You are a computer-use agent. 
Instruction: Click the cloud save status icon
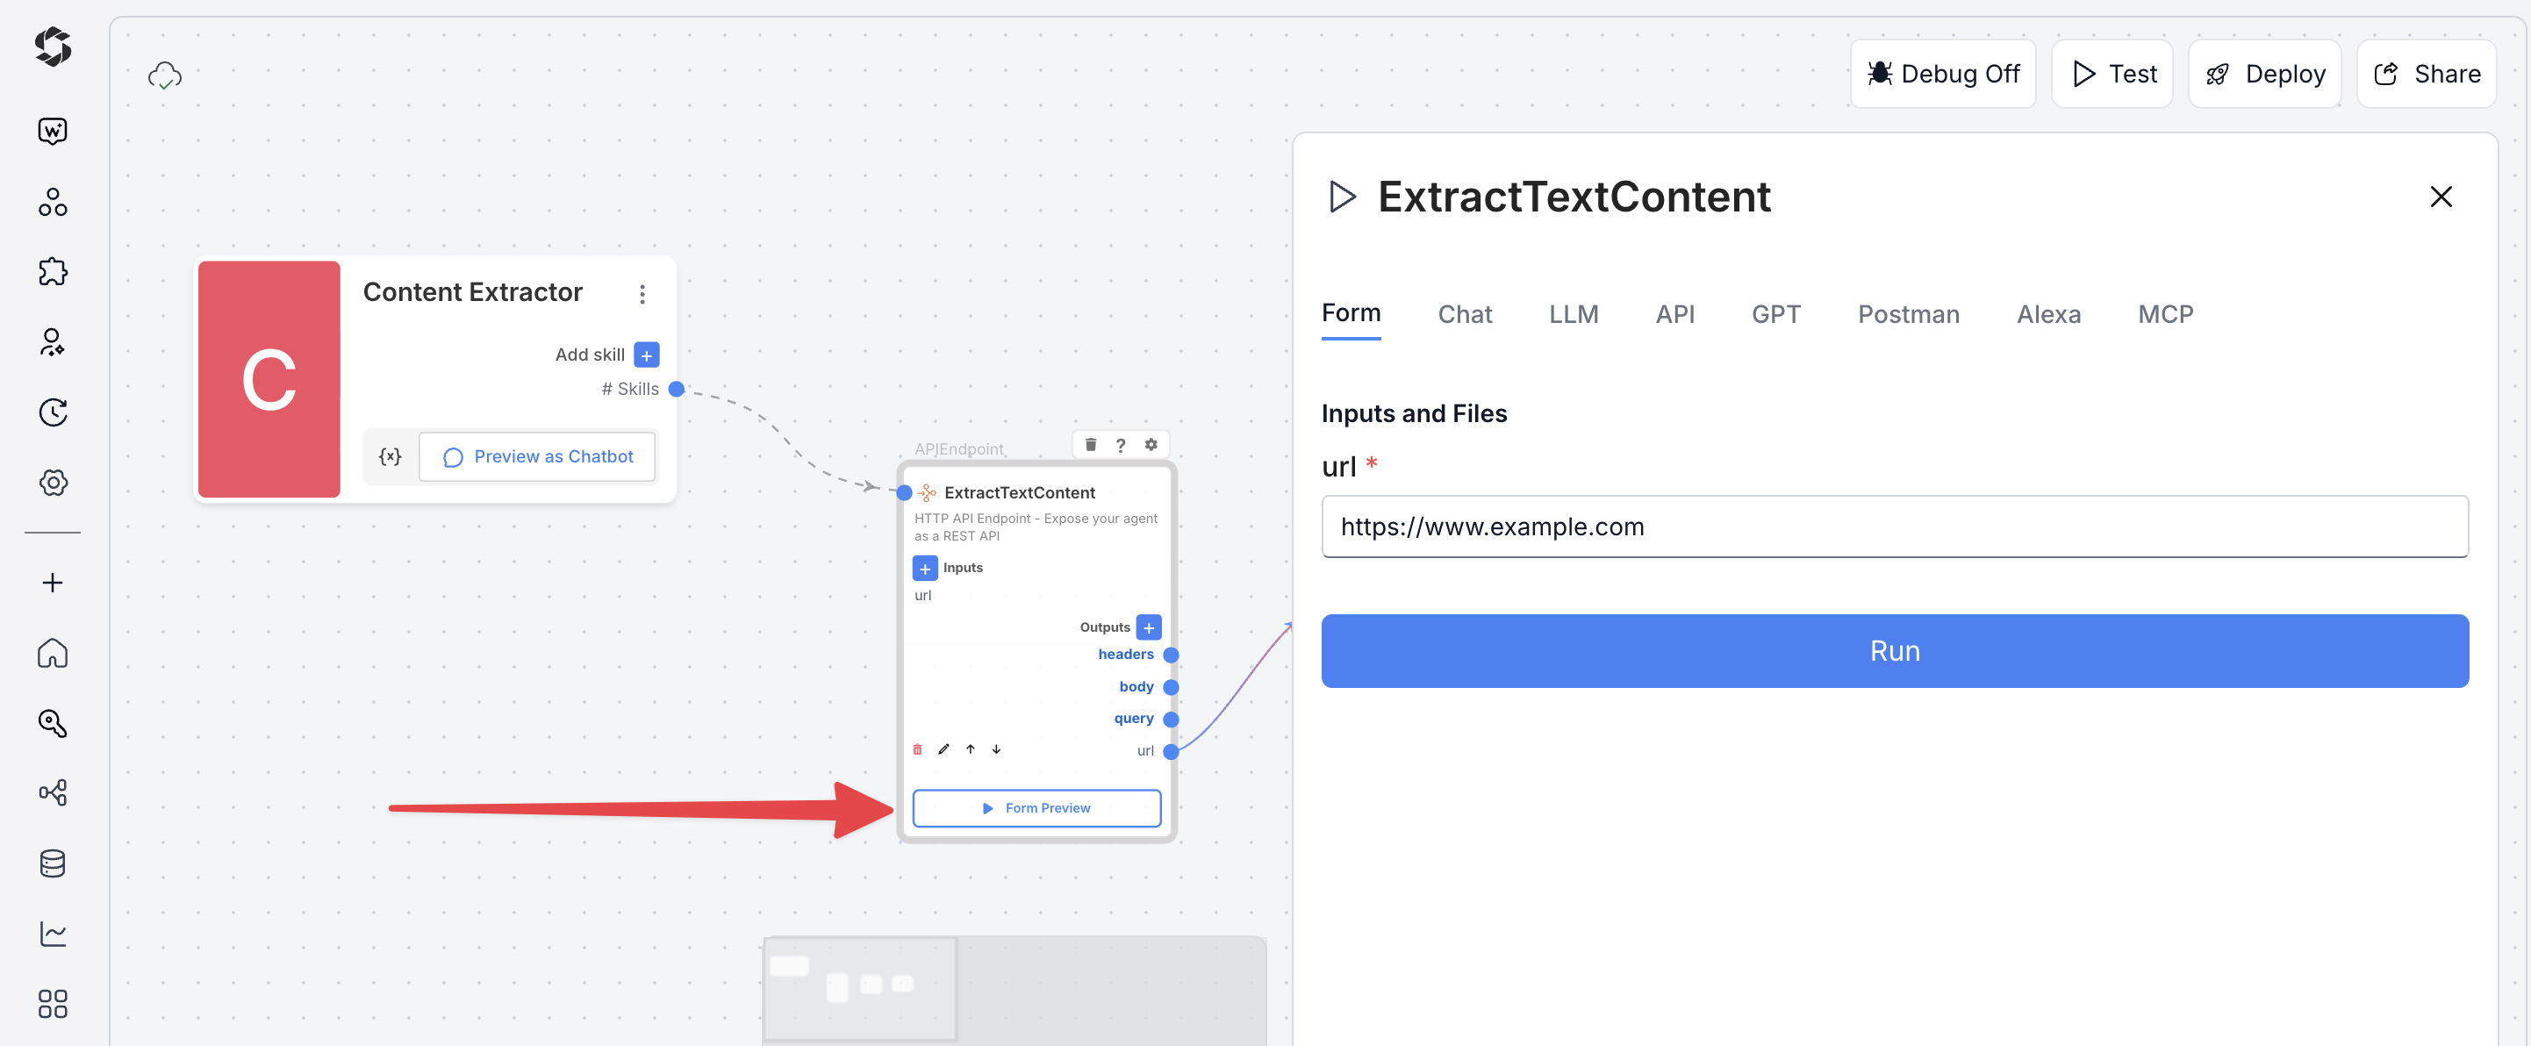point(164,75)
